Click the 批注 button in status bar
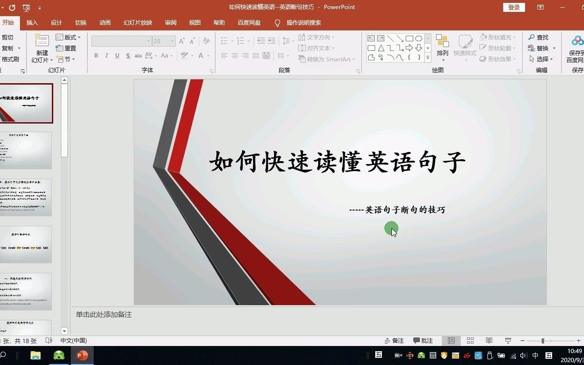The width and height of the screenshot is (584, 365). pos(423,341)
